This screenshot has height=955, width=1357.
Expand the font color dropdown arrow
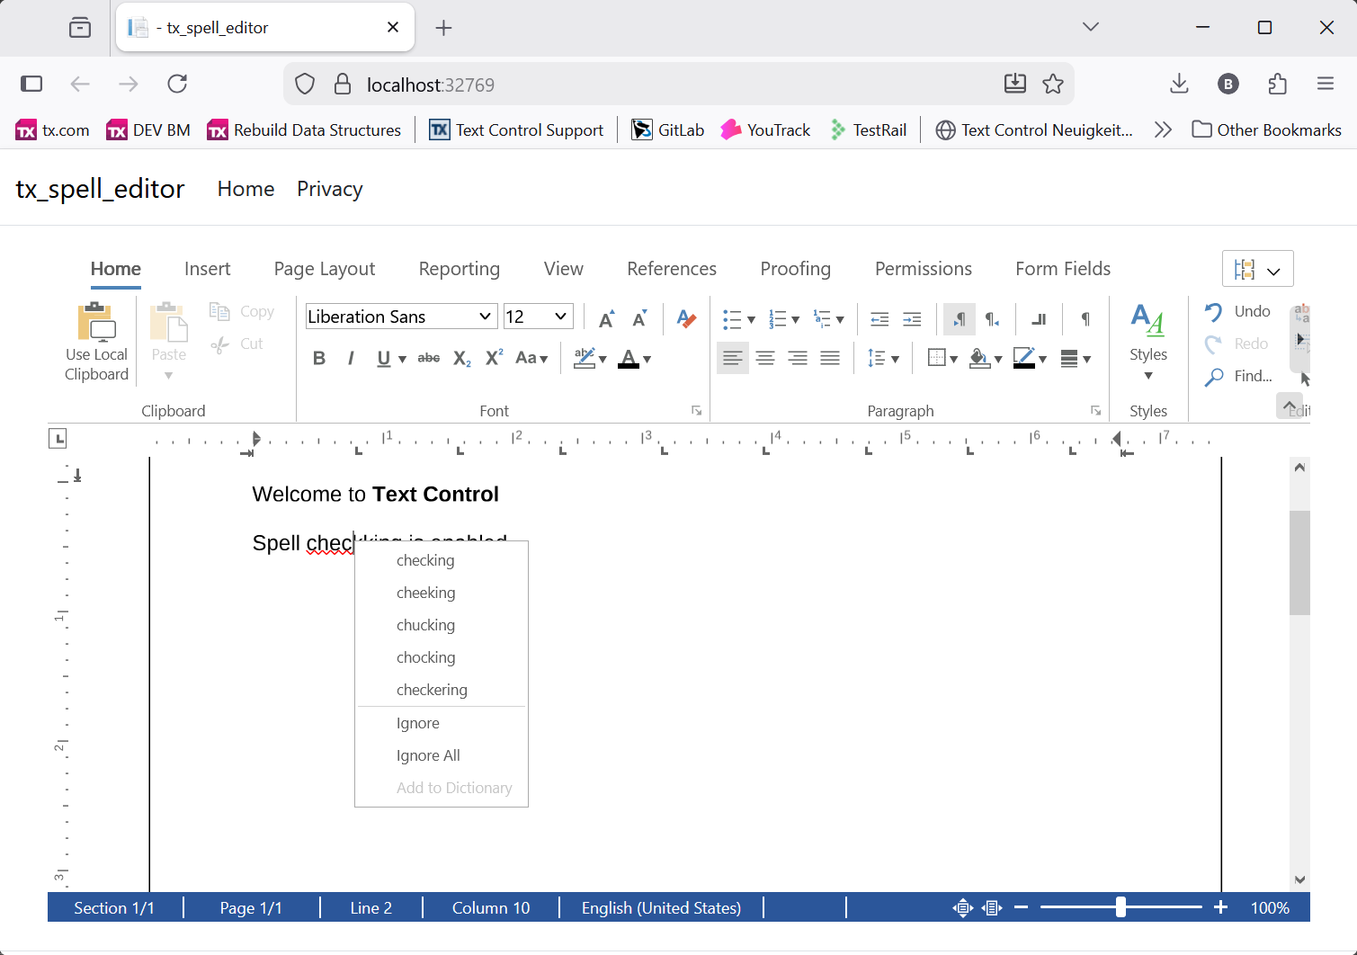point(647,359)
